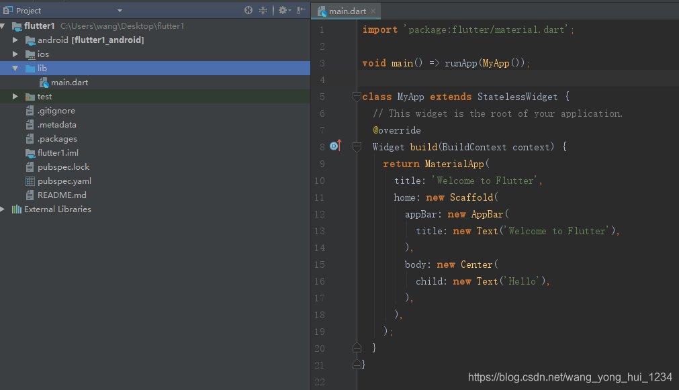Switch to the main.dart editor tab

347,11
